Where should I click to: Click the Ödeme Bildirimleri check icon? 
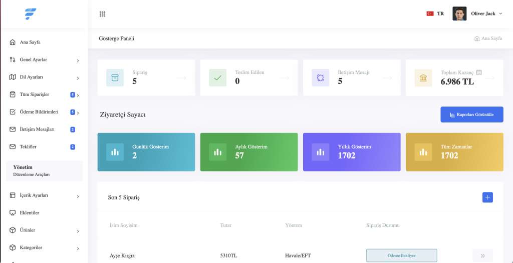13,111
